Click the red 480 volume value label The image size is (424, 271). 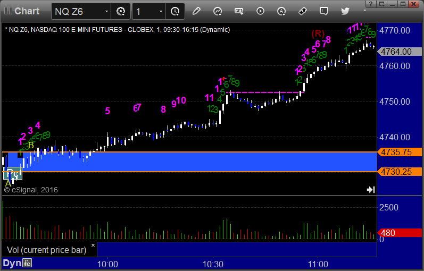[399, 233]
